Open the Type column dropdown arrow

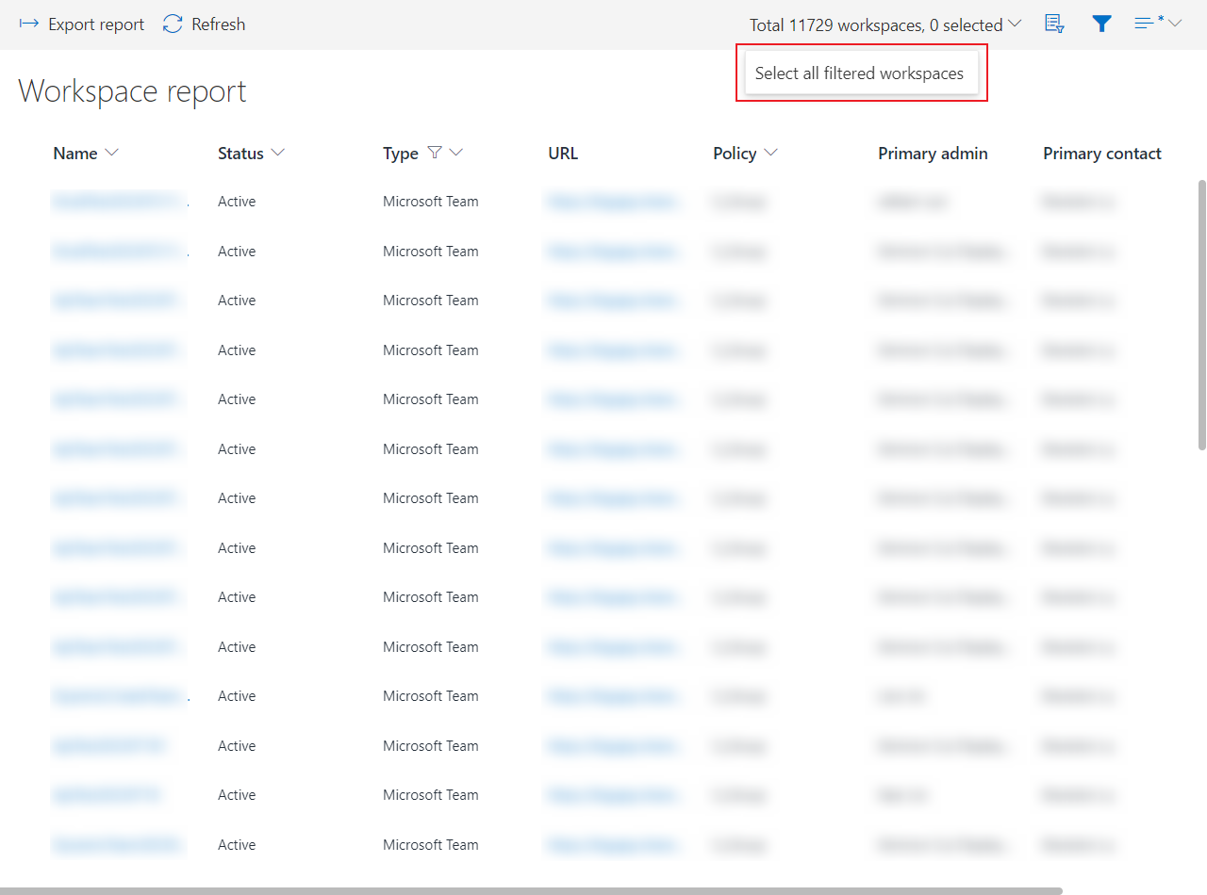pyautogui.click(x=456, y=153)
